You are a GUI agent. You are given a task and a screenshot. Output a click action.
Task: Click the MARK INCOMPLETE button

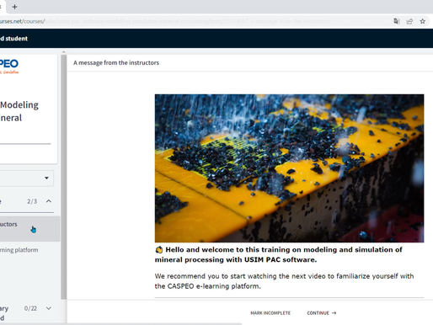[x=270, y=313]
